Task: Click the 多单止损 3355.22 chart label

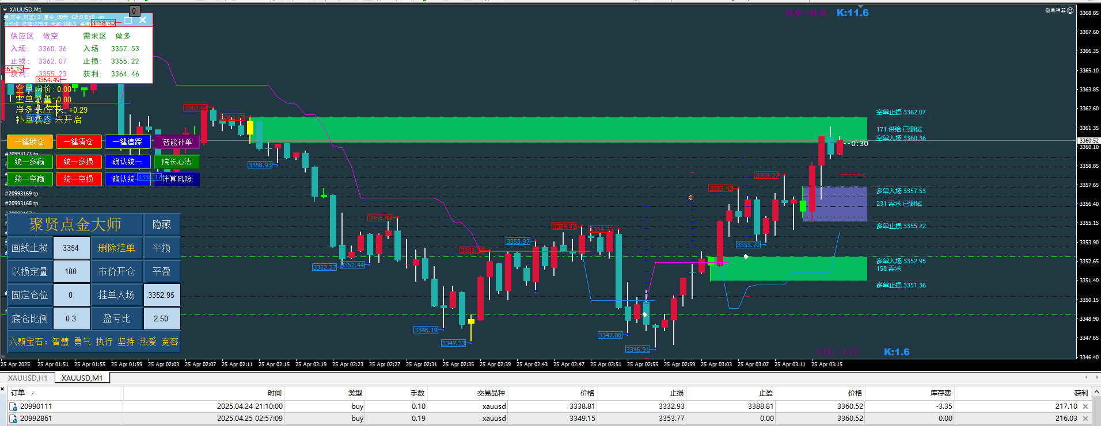Action: click(901, 226)
